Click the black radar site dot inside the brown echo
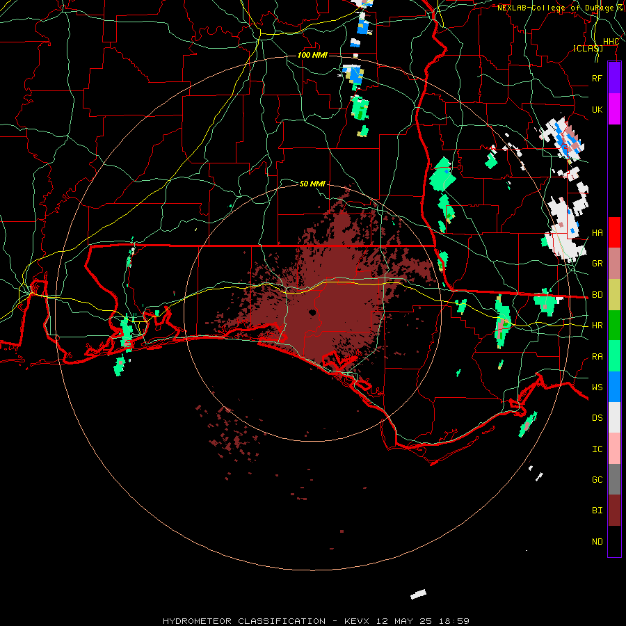This screenshot has height=626, width=626. pos(312,312)
